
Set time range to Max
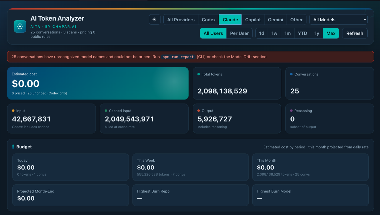click(331, 33)
